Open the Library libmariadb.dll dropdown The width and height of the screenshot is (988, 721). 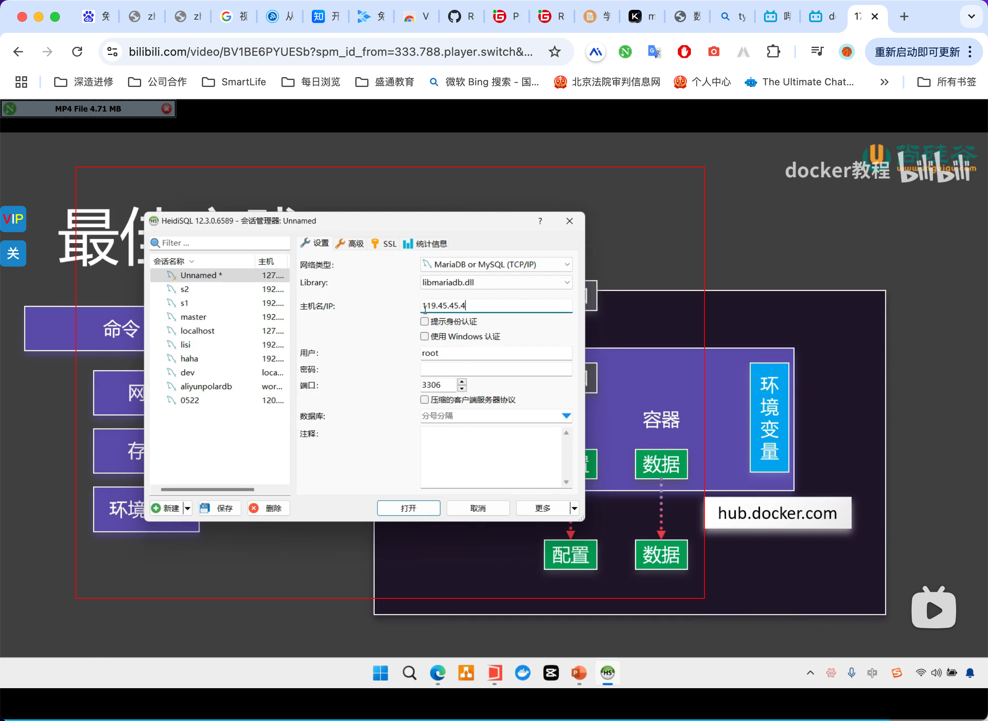tap(567, 283)
